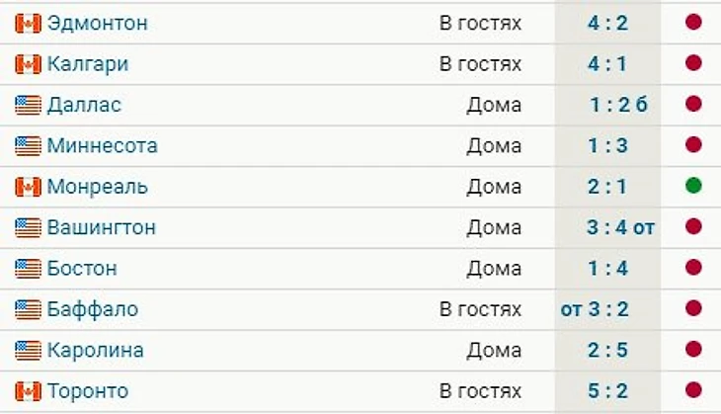Open the Торонто team link

(88, 391)
